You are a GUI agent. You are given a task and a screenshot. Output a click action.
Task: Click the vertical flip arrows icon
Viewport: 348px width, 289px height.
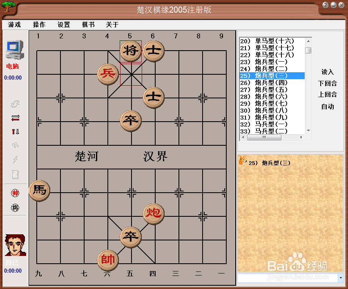[15, 132]
